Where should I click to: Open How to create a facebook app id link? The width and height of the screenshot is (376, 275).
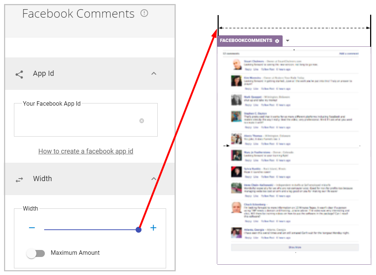tap(86, 151)
